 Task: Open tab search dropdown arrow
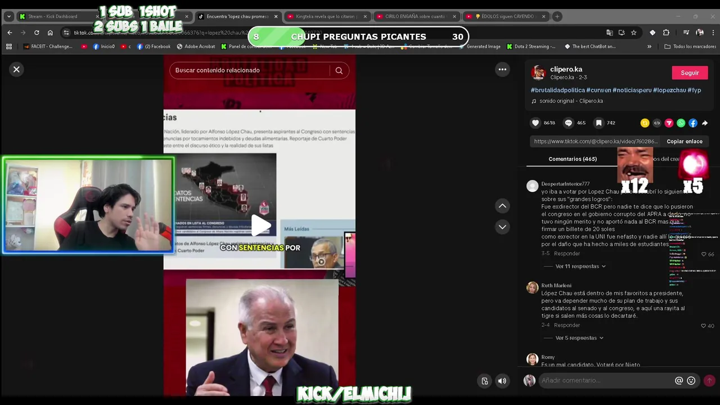click(8, 16)
